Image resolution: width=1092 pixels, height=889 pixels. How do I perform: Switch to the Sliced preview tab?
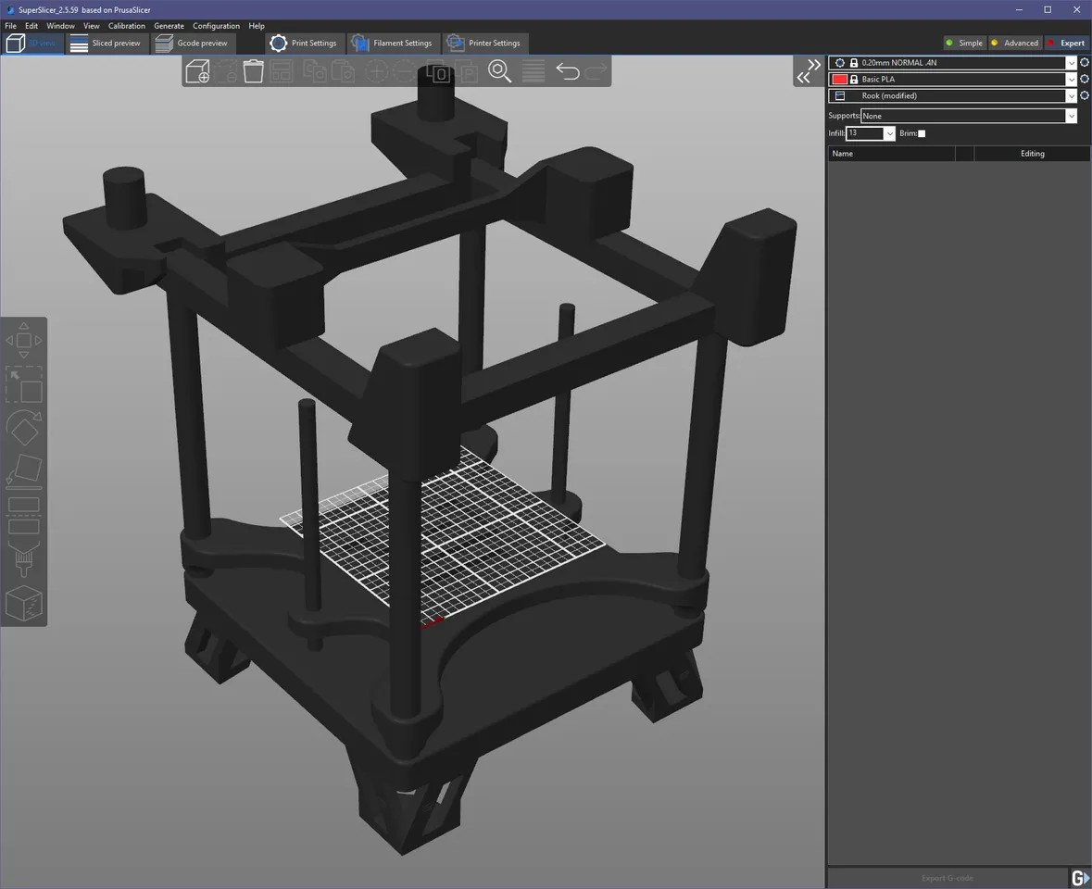pos(107,44)
